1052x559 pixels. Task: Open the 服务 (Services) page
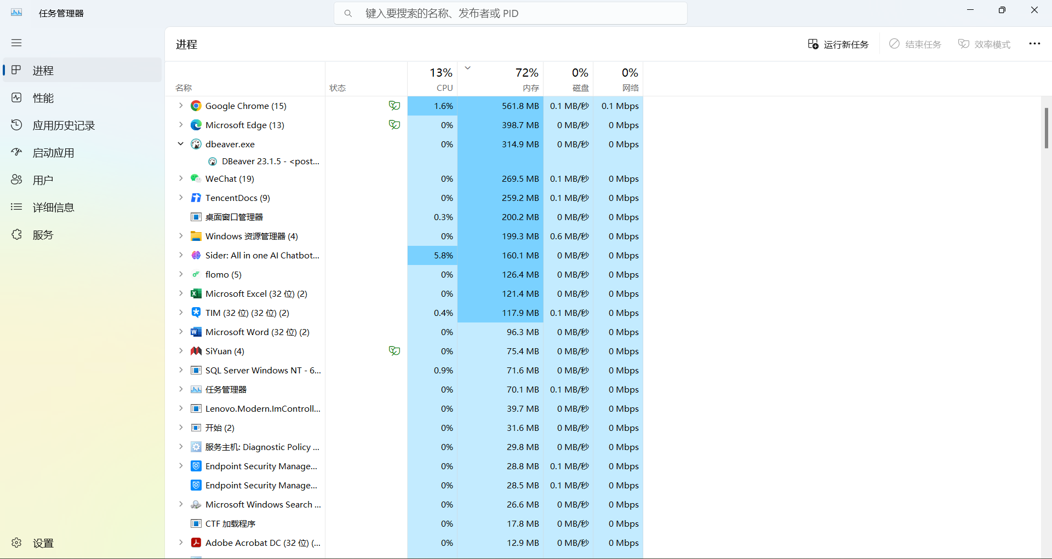click(x=82, y=234)
